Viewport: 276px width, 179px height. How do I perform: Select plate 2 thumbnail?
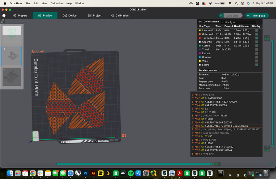click(12, 77)
